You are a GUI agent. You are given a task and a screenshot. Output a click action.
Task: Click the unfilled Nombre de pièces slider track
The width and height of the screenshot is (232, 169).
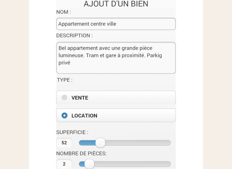coord(131,164)
